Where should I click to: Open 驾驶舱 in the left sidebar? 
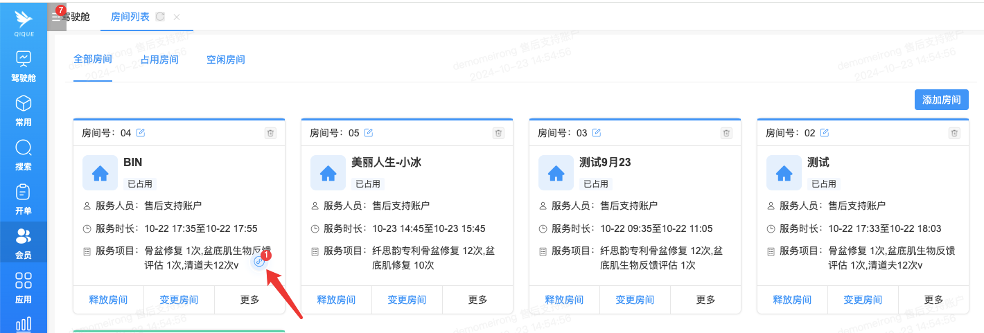[x=24, y=65]
